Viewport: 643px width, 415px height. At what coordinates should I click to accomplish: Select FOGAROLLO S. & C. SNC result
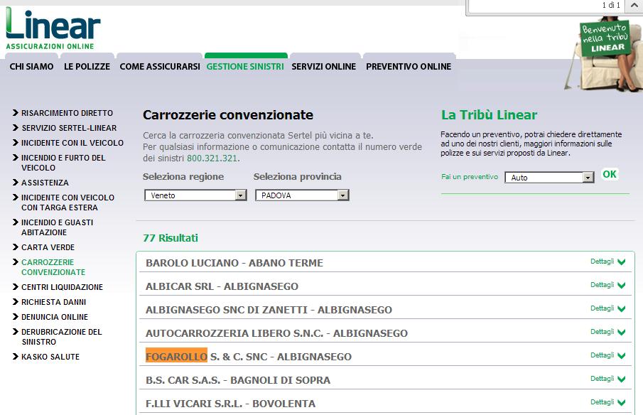pos(249,356)
